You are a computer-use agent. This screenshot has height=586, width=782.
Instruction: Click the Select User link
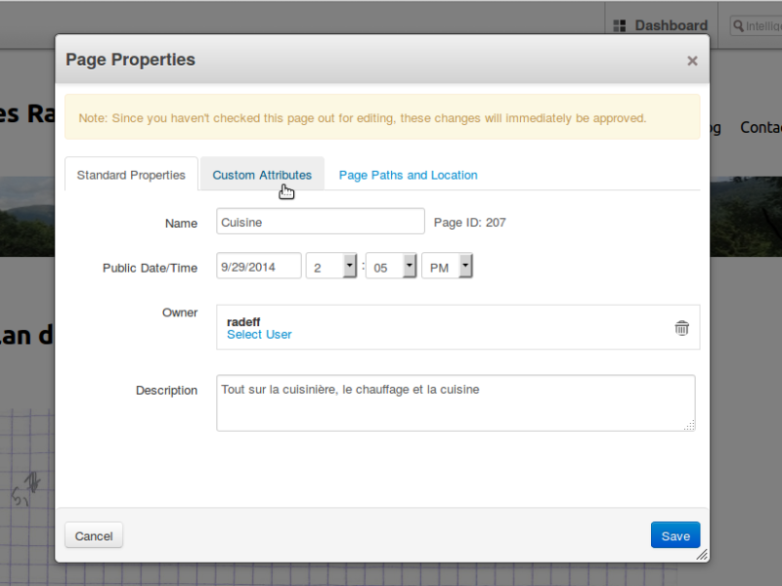click(x=259, y=334)
